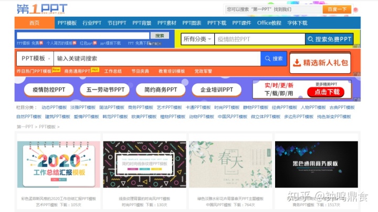Click the red dot beside 百度一下
This screenshot has width=378, height=212.
(355, 10)
